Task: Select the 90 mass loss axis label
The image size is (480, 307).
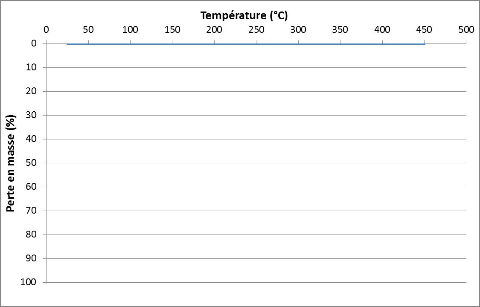Action: (35, 258)
